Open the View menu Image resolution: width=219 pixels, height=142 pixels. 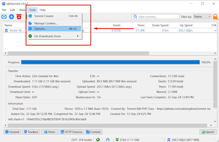pyautogui.click(x=22, y=10)
